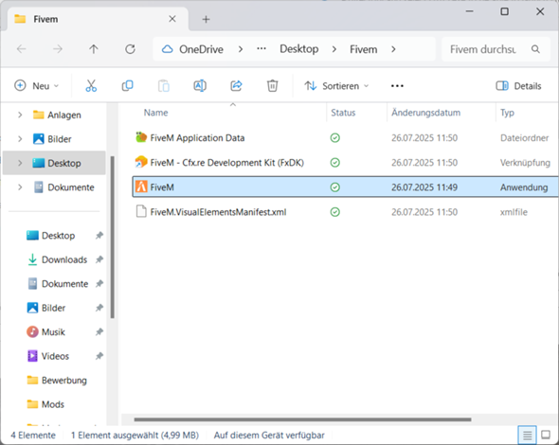Open the Sortieren dropdown menu
The image size is (559, 445).
(336, 86)
